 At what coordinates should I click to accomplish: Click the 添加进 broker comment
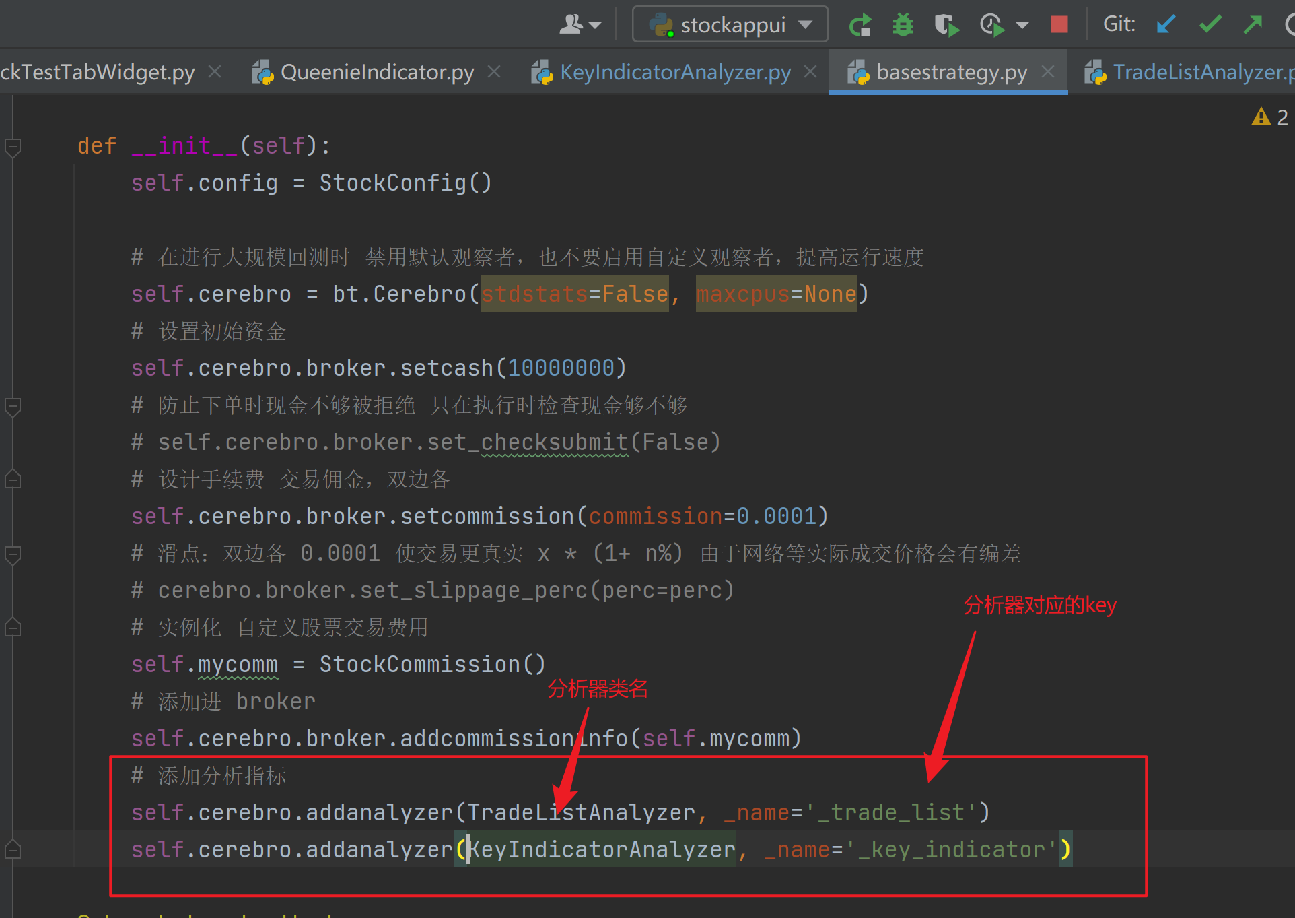[x=223, y=702]
